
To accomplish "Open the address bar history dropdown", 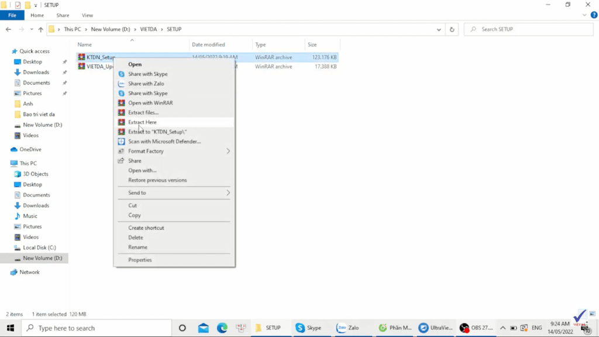I will (x=439, y=29).
